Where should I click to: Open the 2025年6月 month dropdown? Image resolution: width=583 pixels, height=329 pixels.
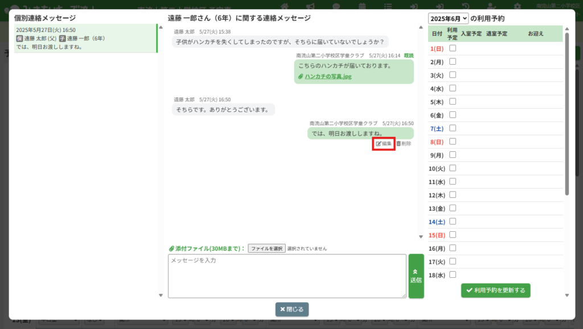pos(448,19)
